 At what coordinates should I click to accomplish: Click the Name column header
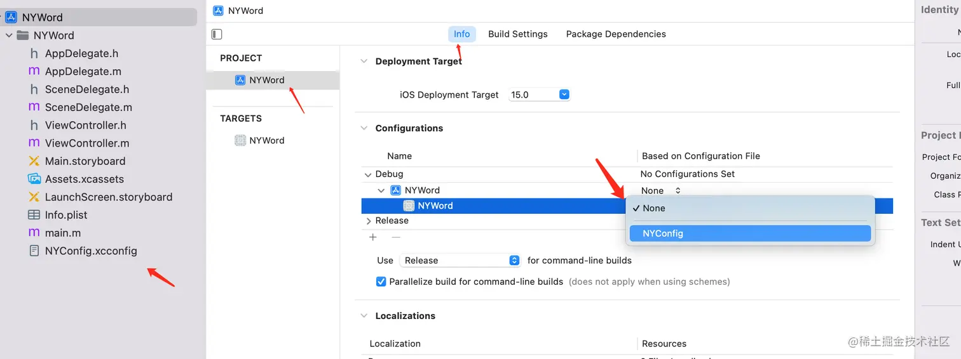click(x=400, y=156)
